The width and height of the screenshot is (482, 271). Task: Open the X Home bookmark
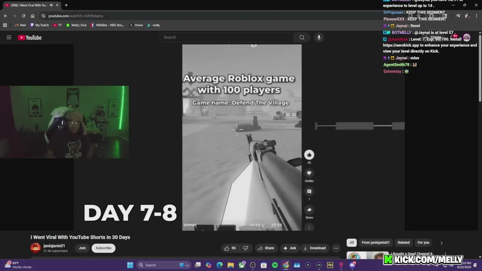(136, 25)
